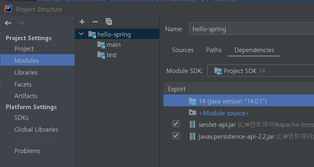Toggle export checkbox for javax.persistence-api-2.2.jar
314x167 pixels.
click(176, 136)
